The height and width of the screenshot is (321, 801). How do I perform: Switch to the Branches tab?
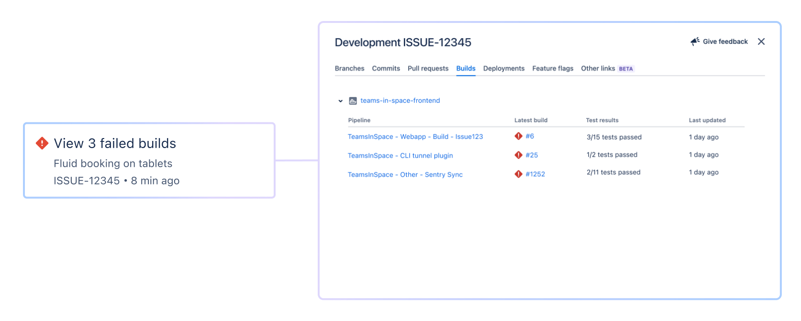click(349, 68)
